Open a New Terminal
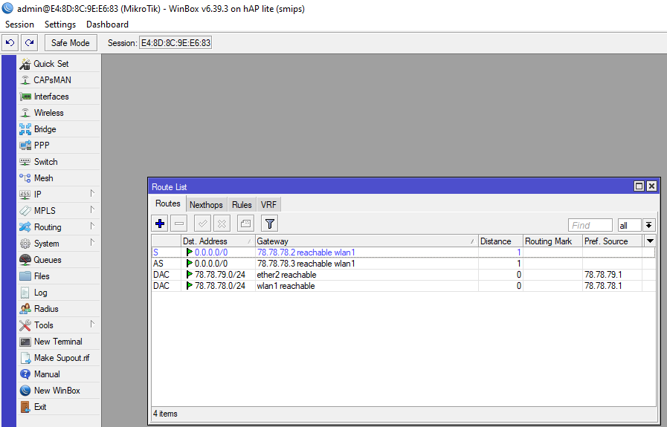The height and width of the screenshot is (427, 667). [59, 342]
